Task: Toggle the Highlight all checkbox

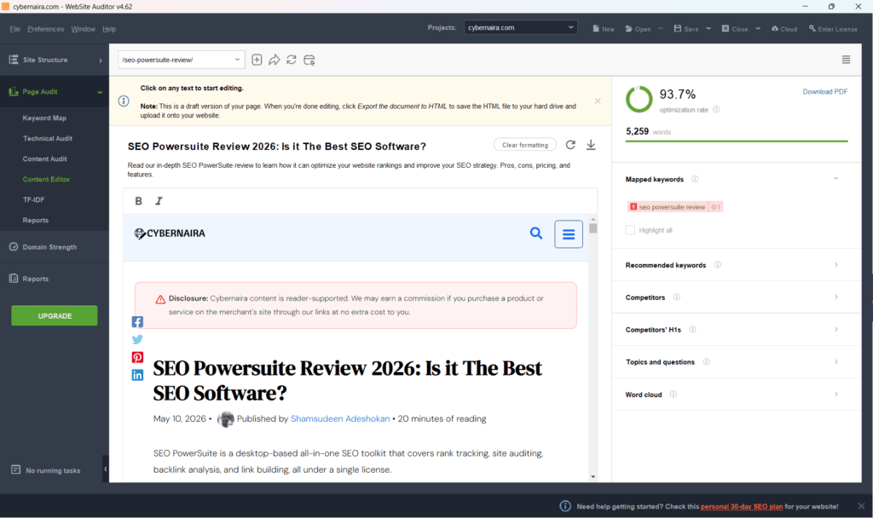Action: (630, 230)
